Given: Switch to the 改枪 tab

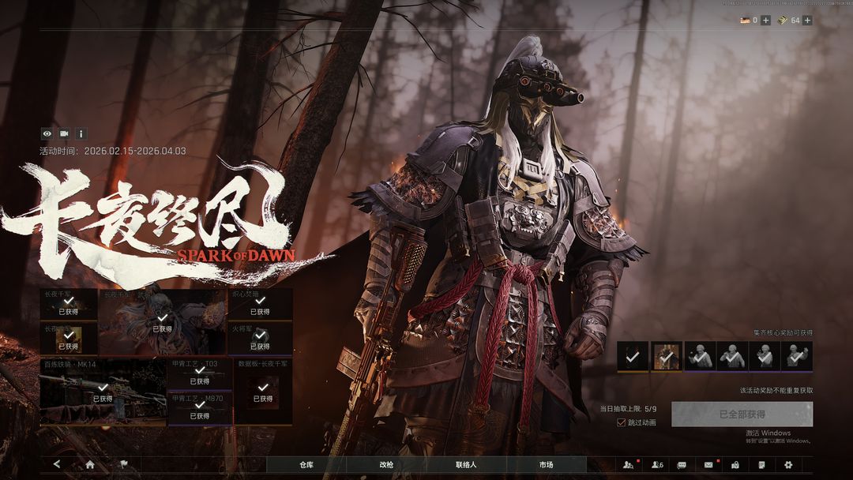Looking at the screenshot, I should coord(386,465).
